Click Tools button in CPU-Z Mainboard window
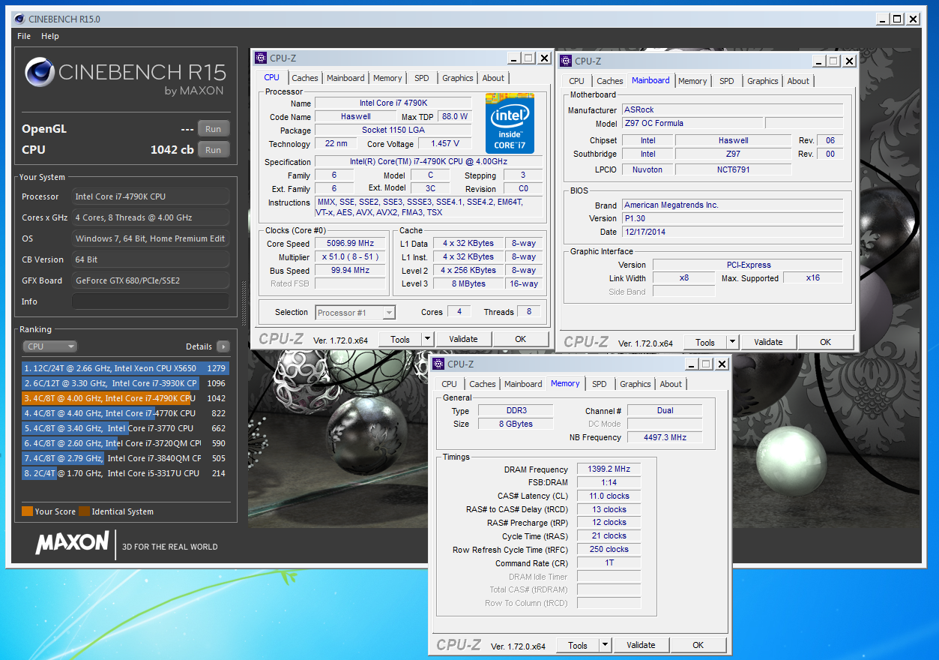The height and width of the screenshot is (660, 939). 705,342
